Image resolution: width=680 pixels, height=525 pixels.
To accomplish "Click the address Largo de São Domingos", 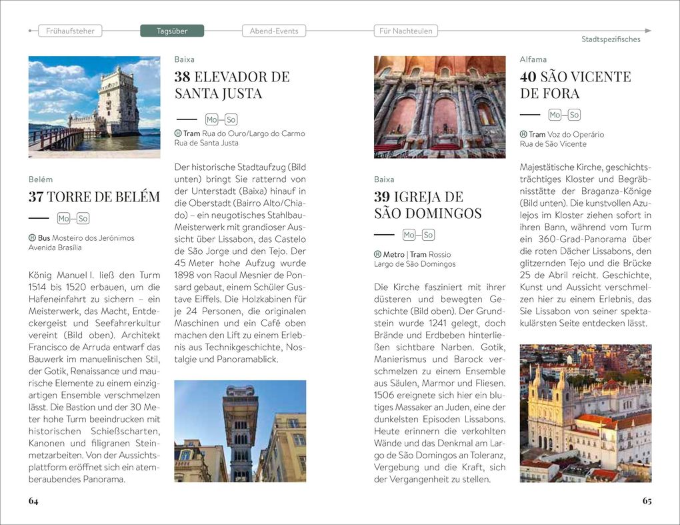I will click(x=415, y=264).
